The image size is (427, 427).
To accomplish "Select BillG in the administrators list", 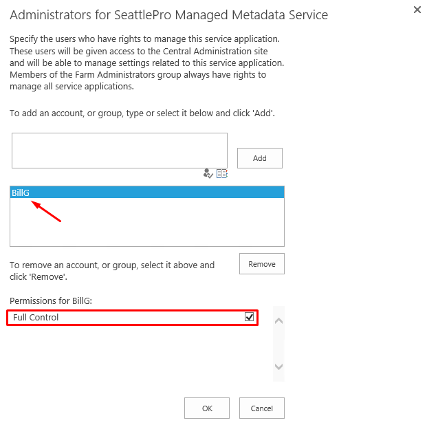I will pos(147,193).
